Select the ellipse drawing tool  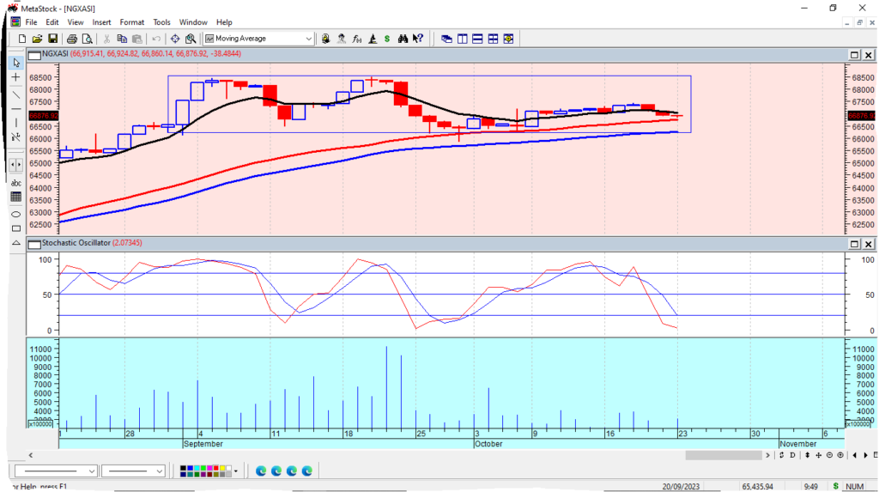(15, 213)
